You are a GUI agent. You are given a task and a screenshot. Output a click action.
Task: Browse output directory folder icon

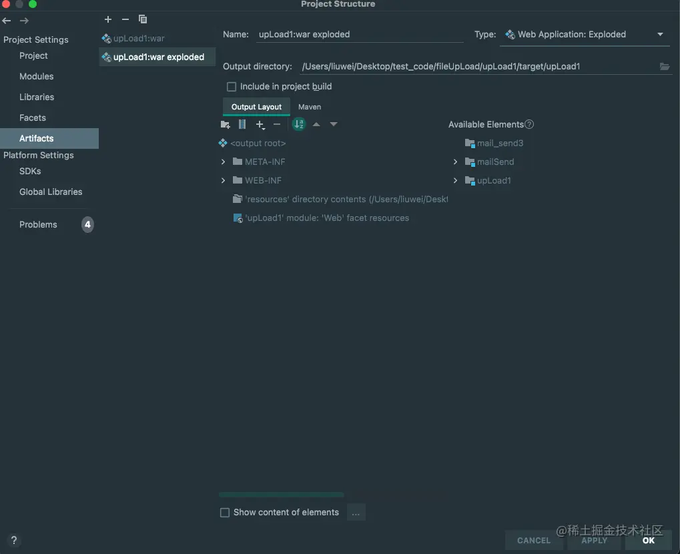click(x=665, y=66)
